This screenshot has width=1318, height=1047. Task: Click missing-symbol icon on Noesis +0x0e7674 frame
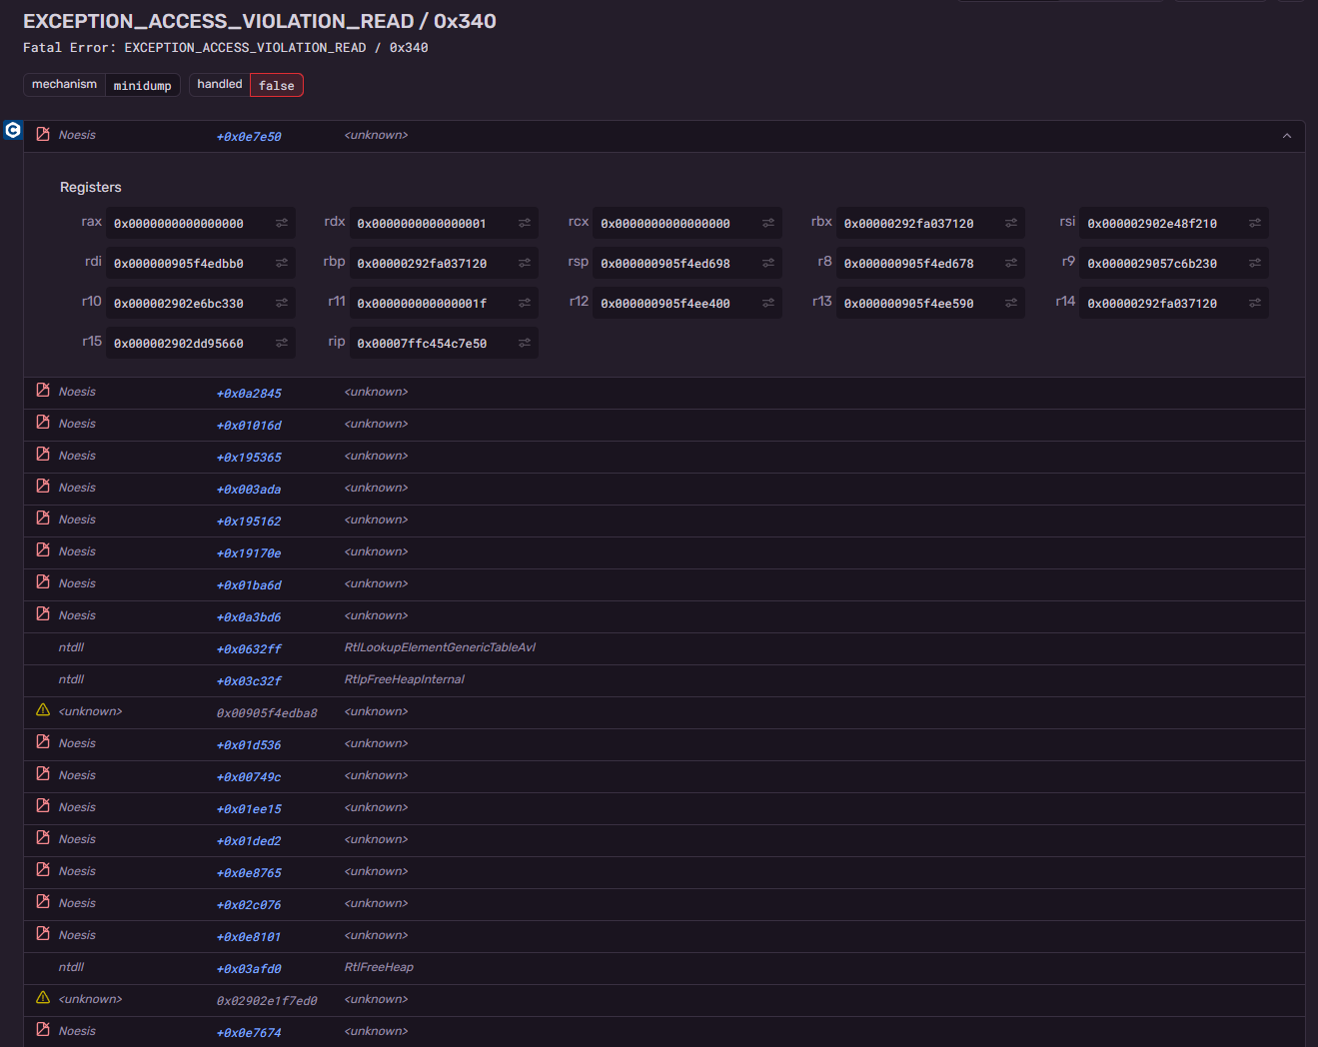[43, 1030]
